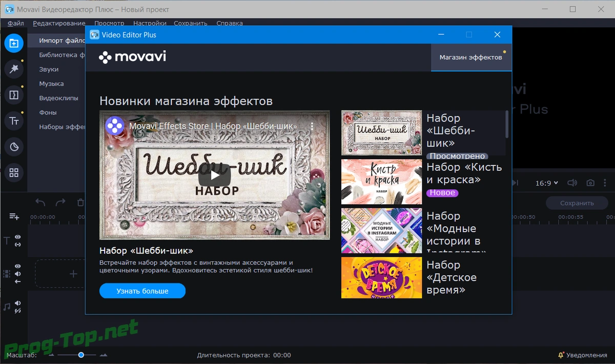Click the Новое badge
The image size is (615, 364).
(442, 193)
